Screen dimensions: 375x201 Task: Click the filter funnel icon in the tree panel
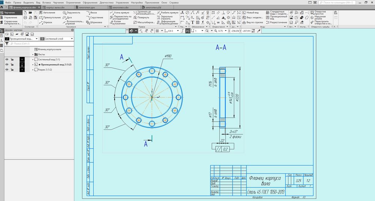click(x=7, y=44)
